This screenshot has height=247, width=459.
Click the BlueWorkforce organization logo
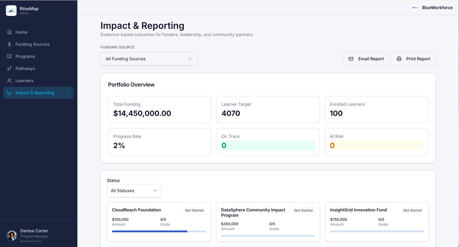point(415,8)
